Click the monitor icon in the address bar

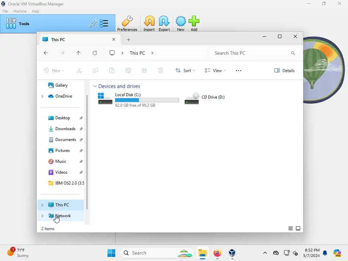point(112,53)
